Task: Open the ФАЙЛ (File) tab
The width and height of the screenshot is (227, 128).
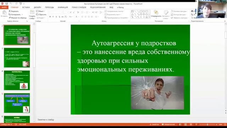Action: point(4,7)
